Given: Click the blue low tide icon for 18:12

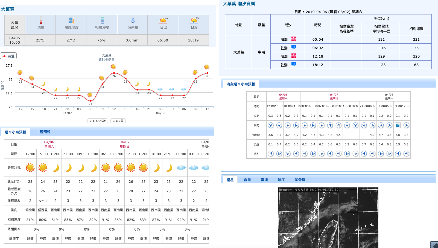Looking at the screenshot, I should coord(294,64).
